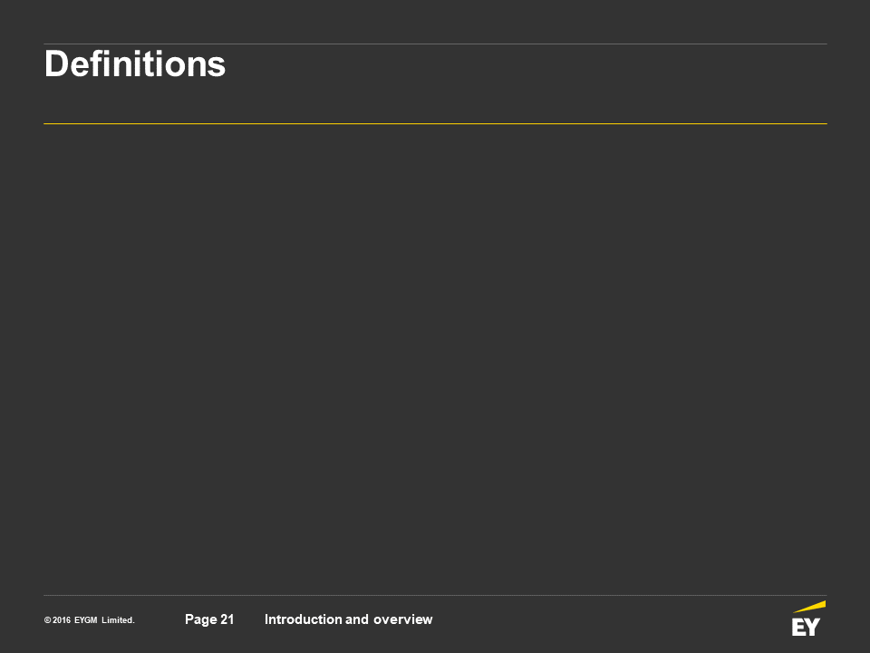Screen dimensions: 870x653
Task: Click the gray footer divider line
Action: coord(435,595)
